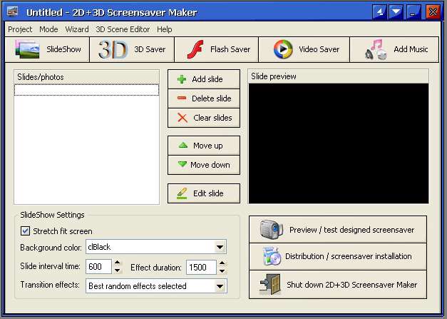The height and width of the screenshot is (319, 447).
Task: Open the 3D Scene Editor menu
Action: tap(123, 29)
